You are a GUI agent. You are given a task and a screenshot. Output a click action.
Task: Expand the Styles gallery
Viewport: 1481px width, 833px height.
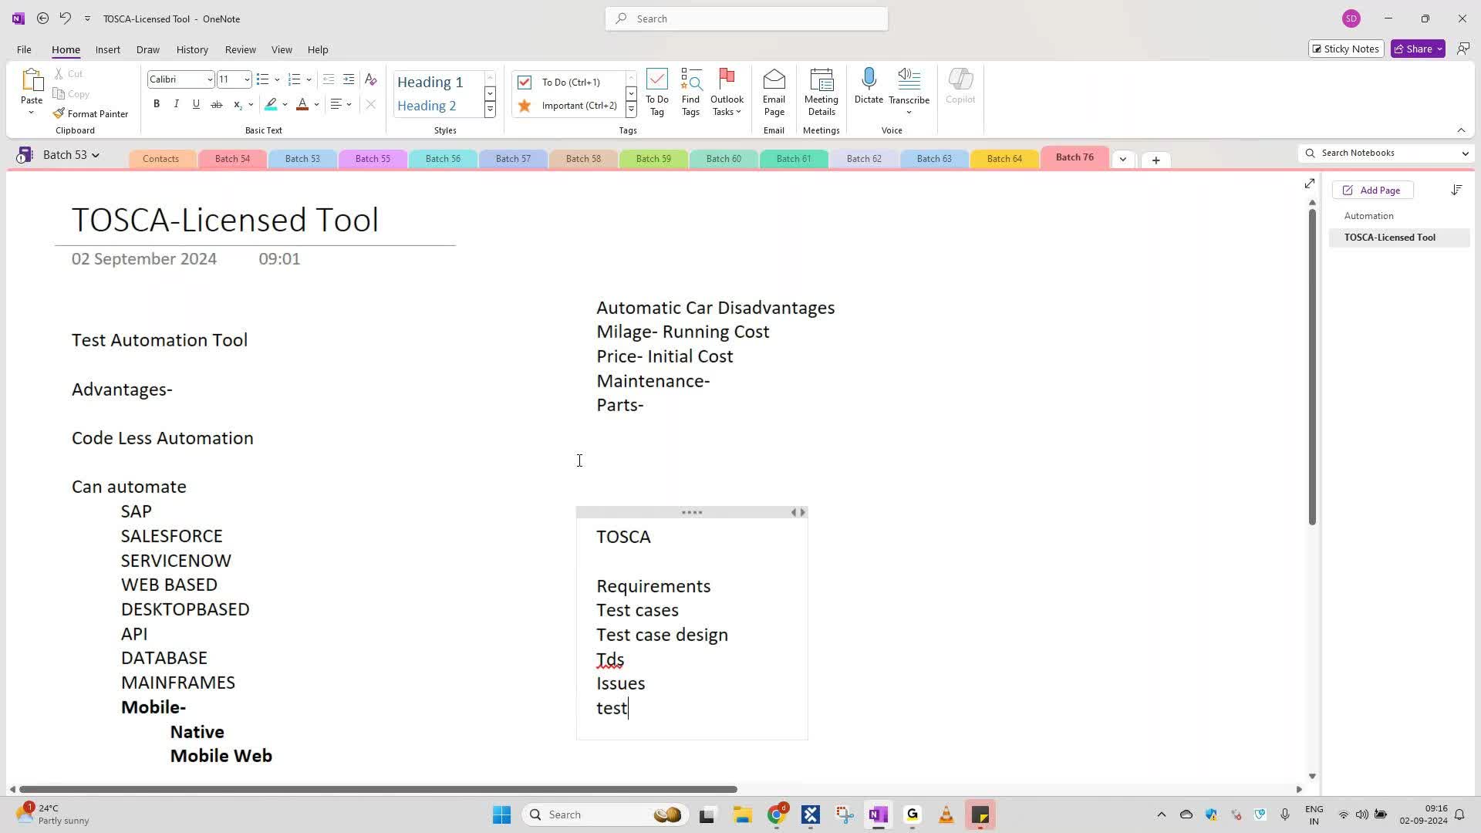click(x=490, y=109)
